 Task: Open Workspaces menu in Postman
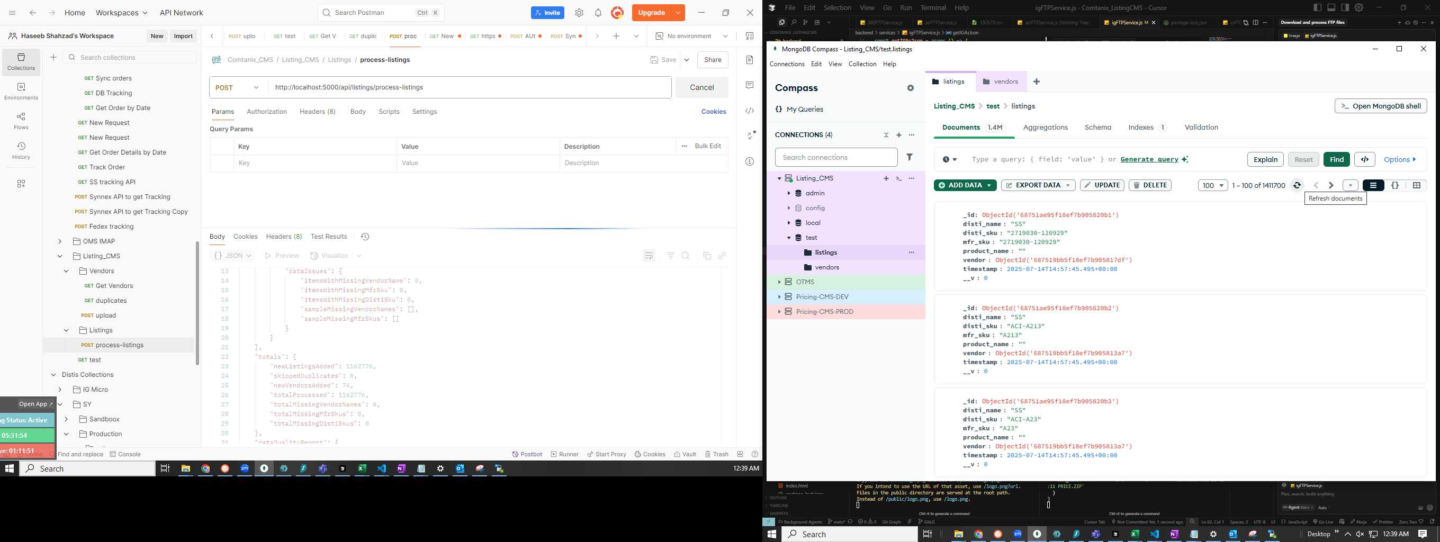tap(121, 13)
